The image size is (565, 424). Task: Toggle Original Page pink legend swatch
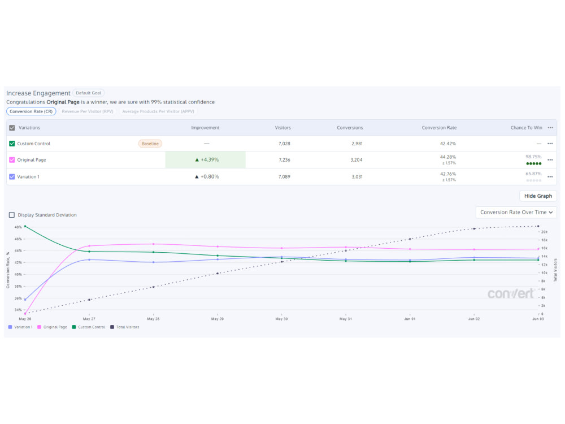coord(40,327)
